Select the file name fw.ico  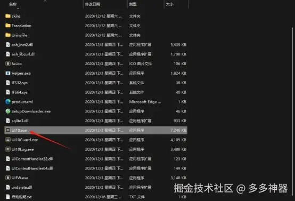point(17,63)
